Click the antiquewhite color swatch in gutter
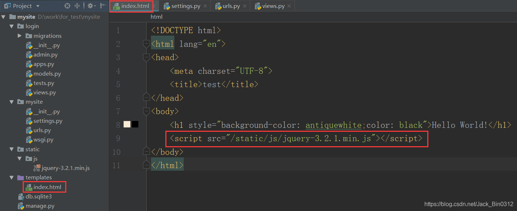This screenshot has height=211, width=517. [x=127, y=125]
